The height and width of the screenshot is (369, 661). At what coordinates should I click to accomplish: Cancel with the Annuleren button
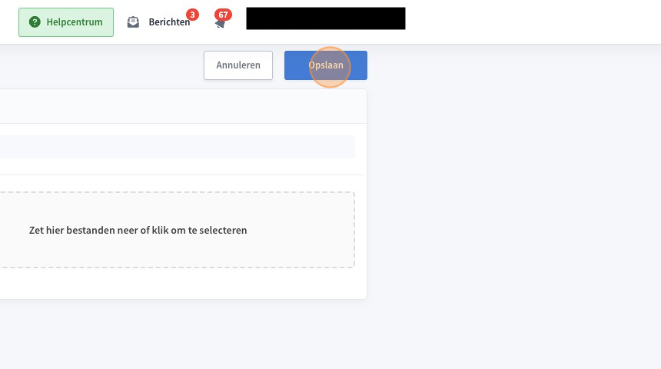(238, 65)
